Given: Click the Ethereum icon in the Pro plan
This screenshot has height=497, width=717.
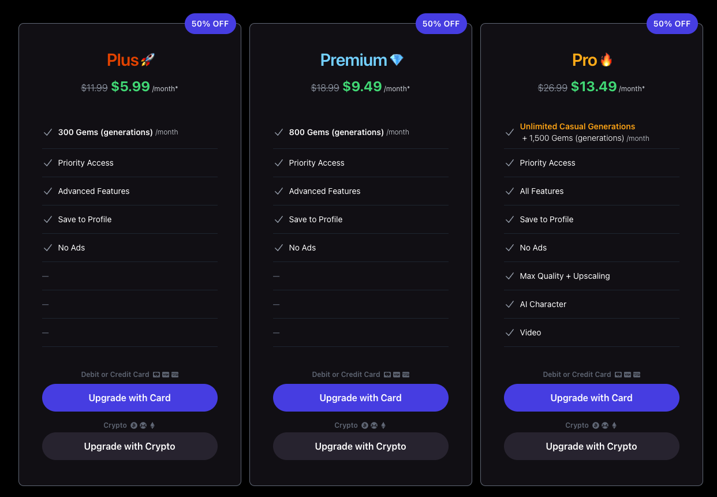Looking at the screenshot, I should (x=614, y=425).
